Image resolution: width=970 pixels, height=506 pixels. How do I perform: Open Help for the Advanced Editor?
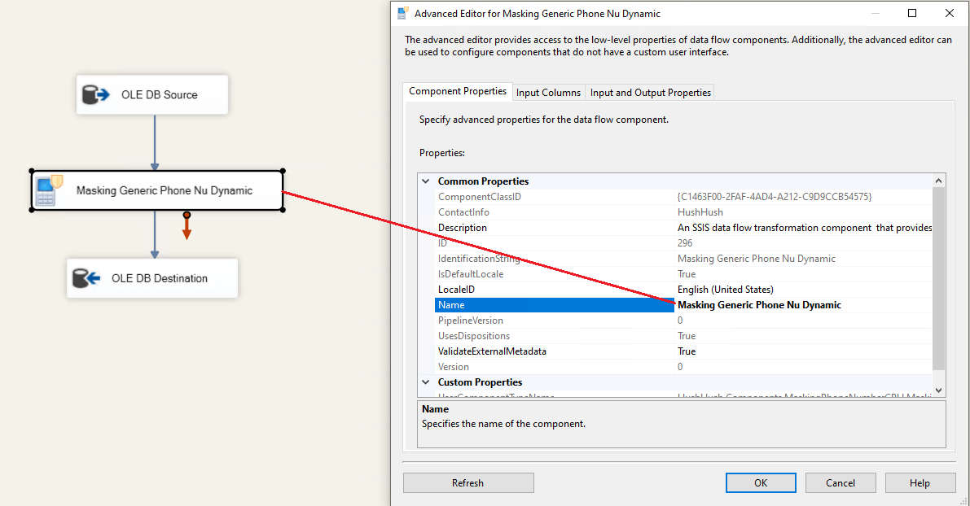(x=920, y=482)
